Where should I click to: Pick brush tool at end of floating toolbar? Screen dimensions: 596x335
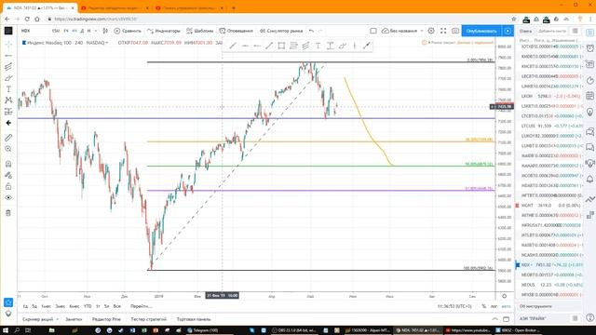[x=366, y=46]
